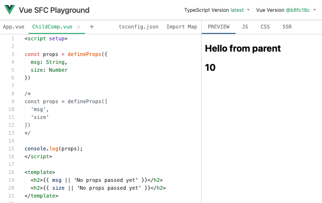Click the '</script>' closing tag
Viewport: 322px width, 203px height.
tap(38, 156)
